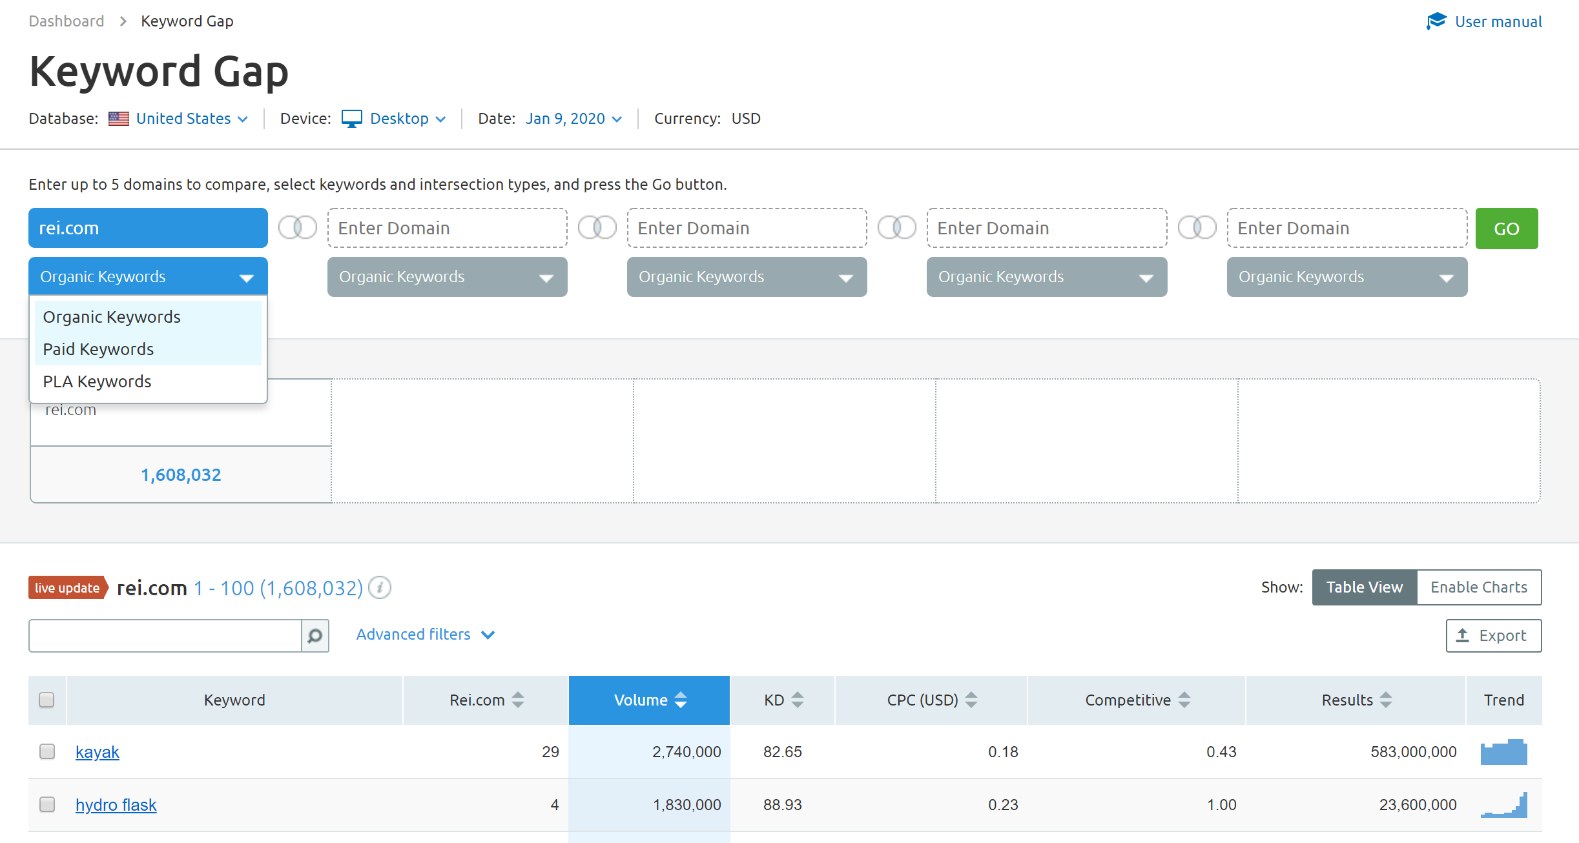This screenshot has width=1579, height=843.
Task: Open the United States database dropdown
Action: coord(192,119)
